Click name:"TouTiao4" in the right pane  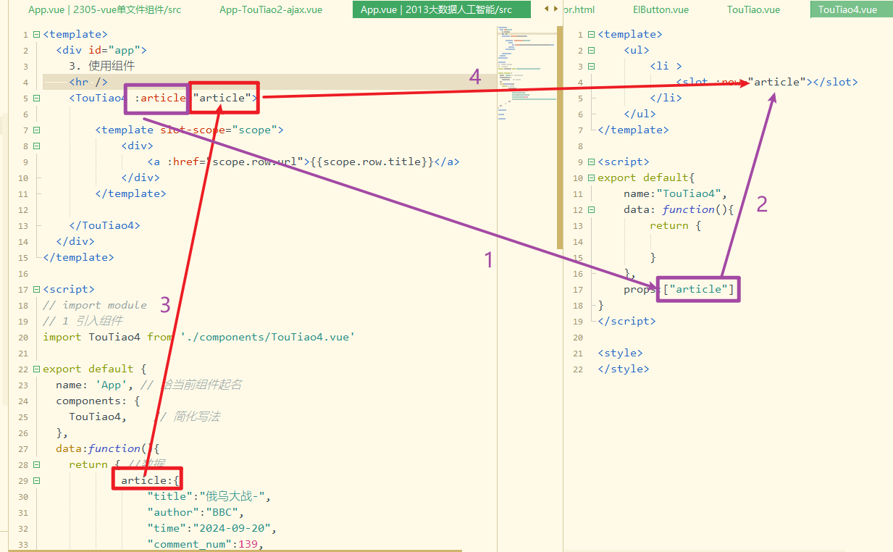[675, 194]
